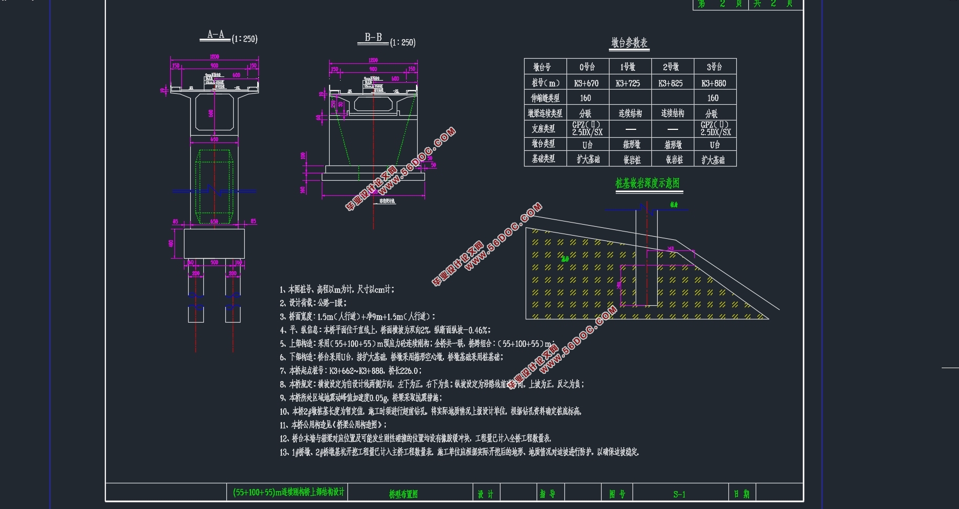The width and height of the screenshot is (959, 509).
Task: Select note 13 about 基坑开挖工程量
Action: [x=460, y=452]
